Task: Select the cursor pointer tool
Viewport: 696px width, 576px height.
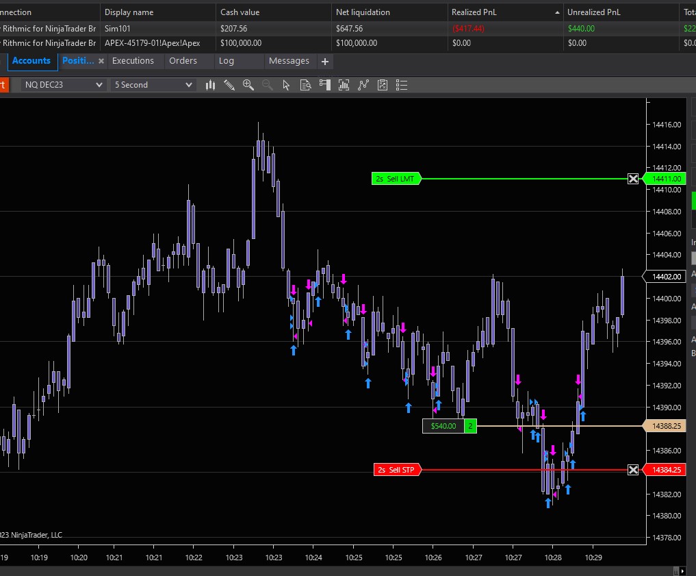Action: point(286,85)
